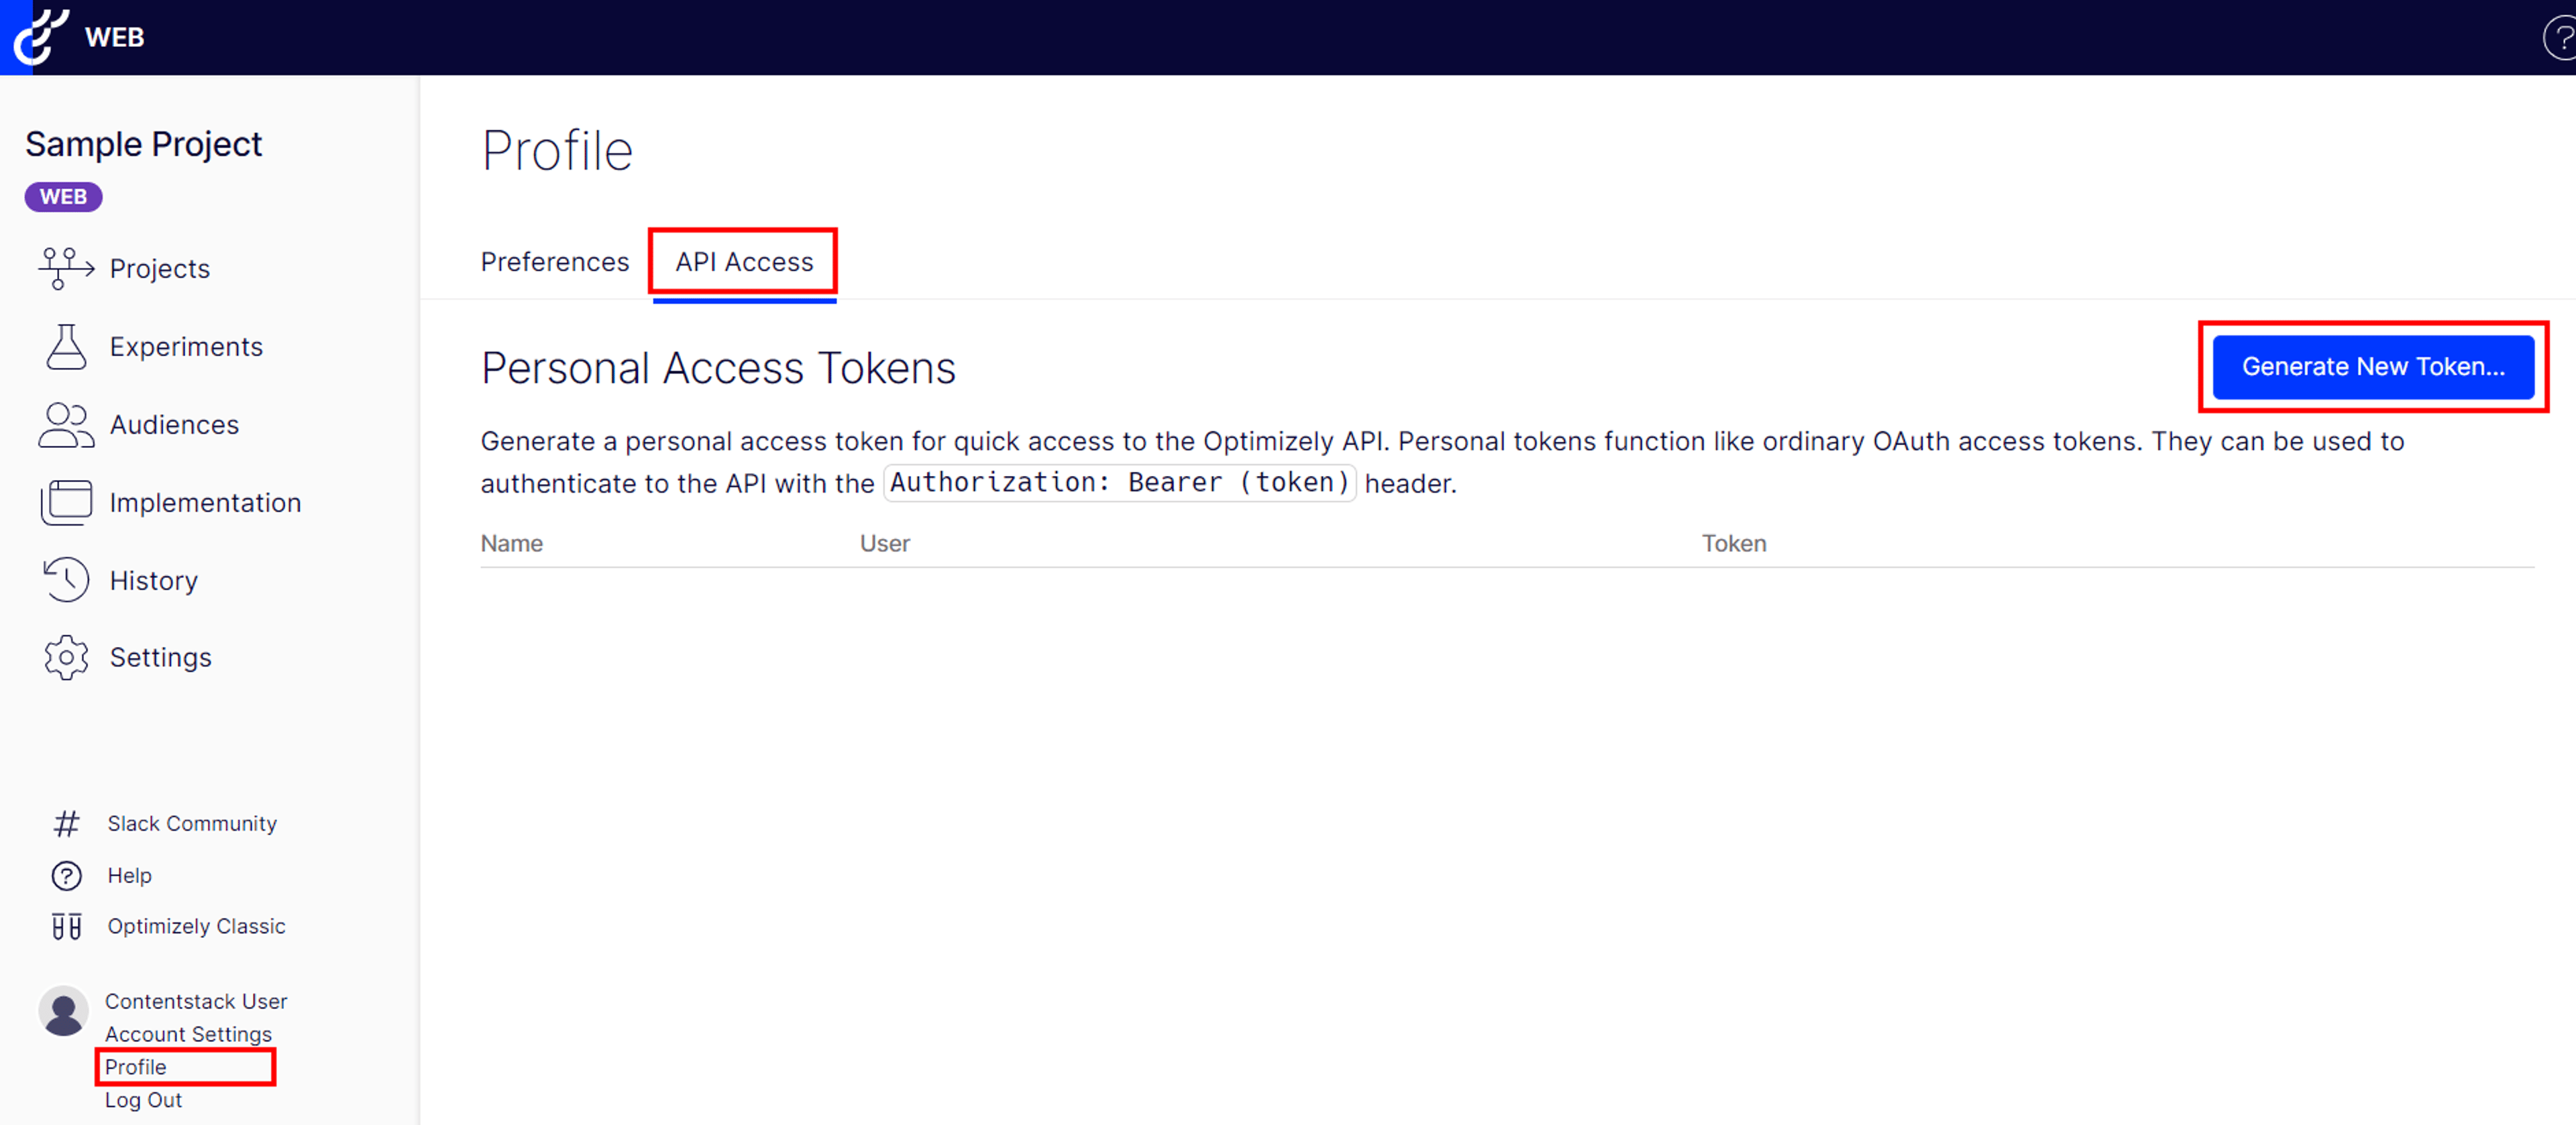
Task: Click the Experiments flask icon
Action: tap(66, 347)
